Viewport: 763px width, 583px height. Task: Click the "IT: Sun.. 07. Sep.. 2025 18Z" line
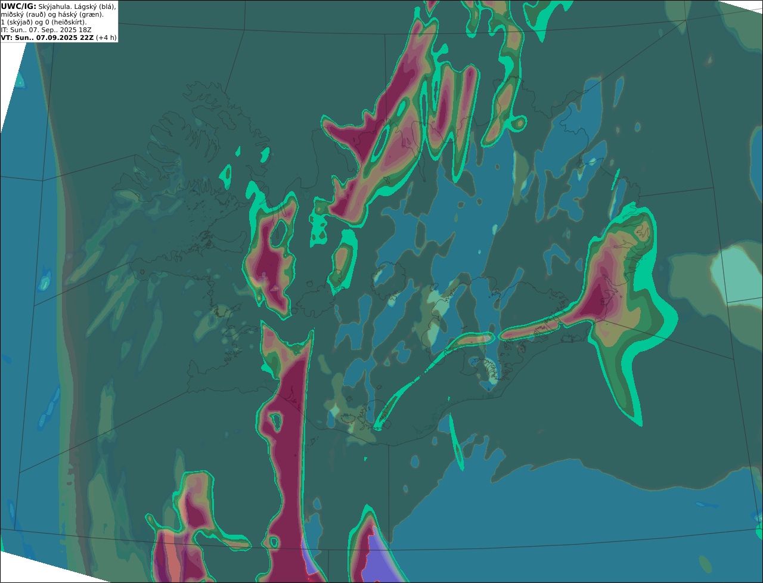point(46,30)
